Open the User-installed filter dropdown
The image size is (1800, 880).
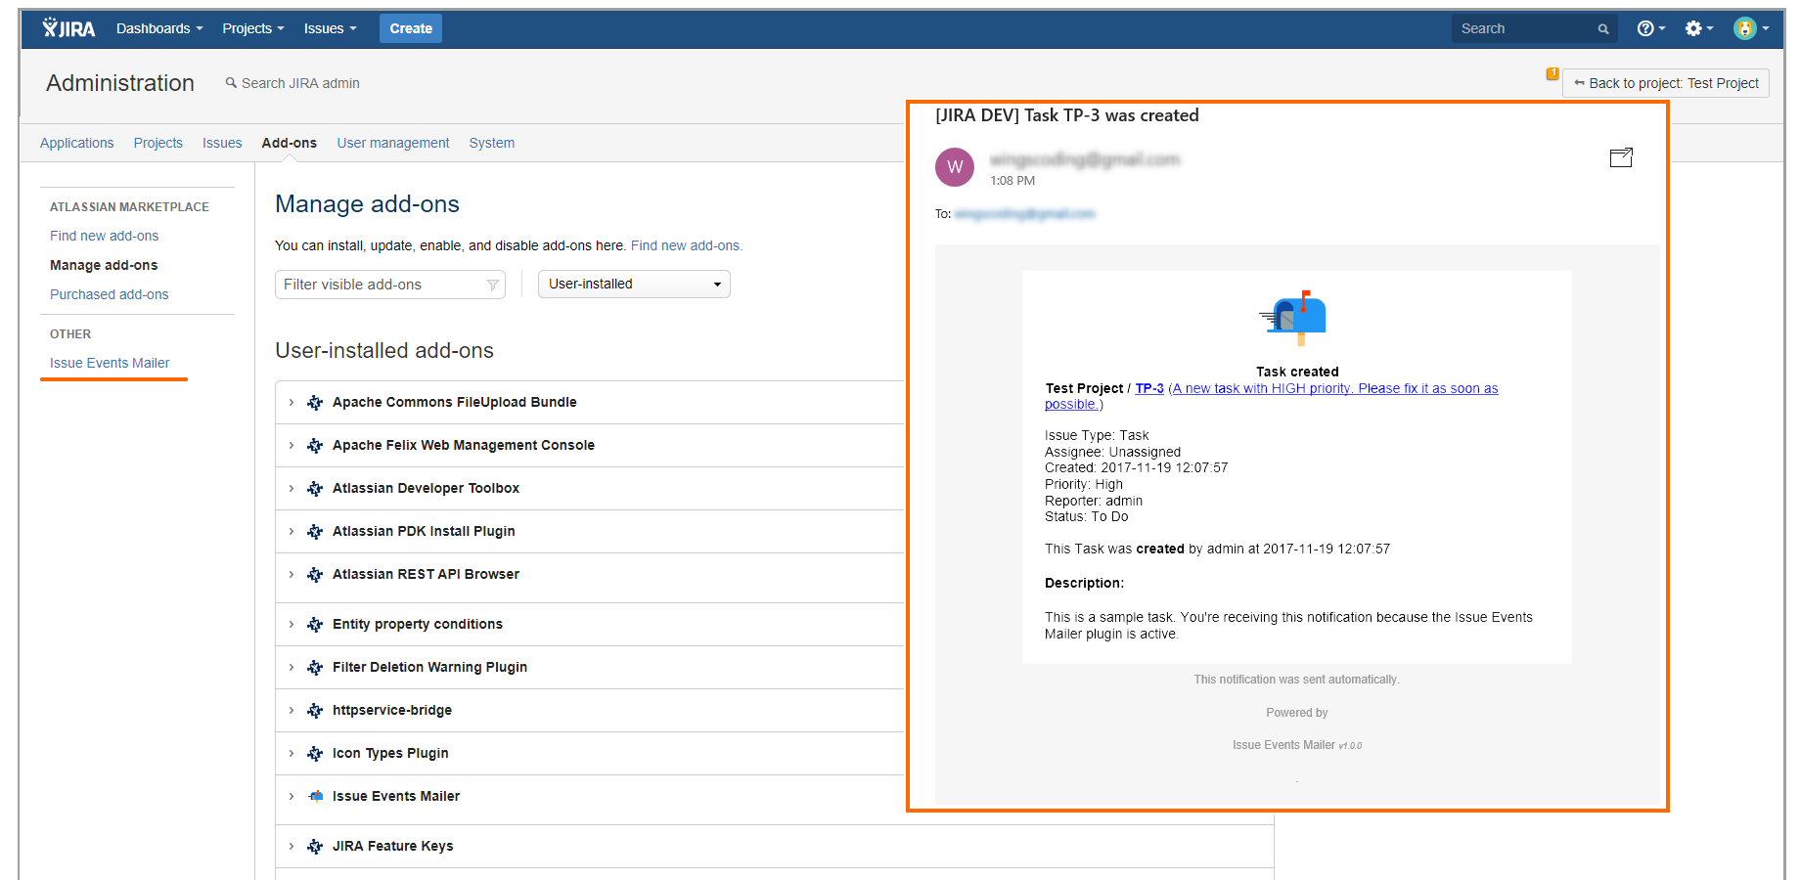tap(634, 285)
